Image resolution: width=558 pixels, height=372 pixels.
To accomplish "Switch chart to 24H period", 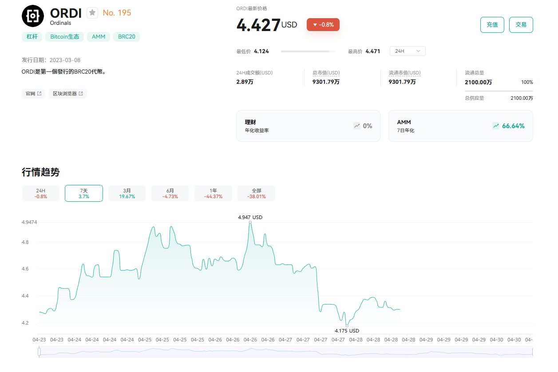I will (40, 193).
